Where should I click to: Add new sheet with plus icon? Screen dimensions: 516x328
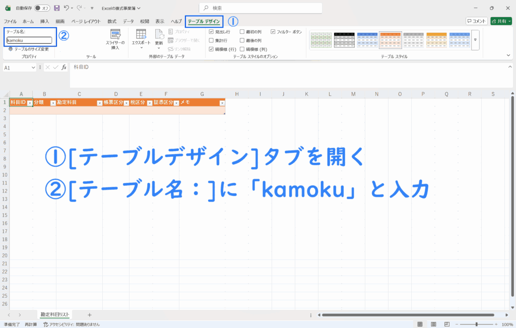tap(90, 315)
